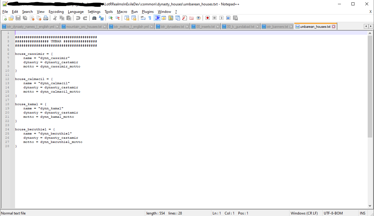Close the mountain_orc_houses.txt tab
374x216 pixels.
click(x=105, y=27)
